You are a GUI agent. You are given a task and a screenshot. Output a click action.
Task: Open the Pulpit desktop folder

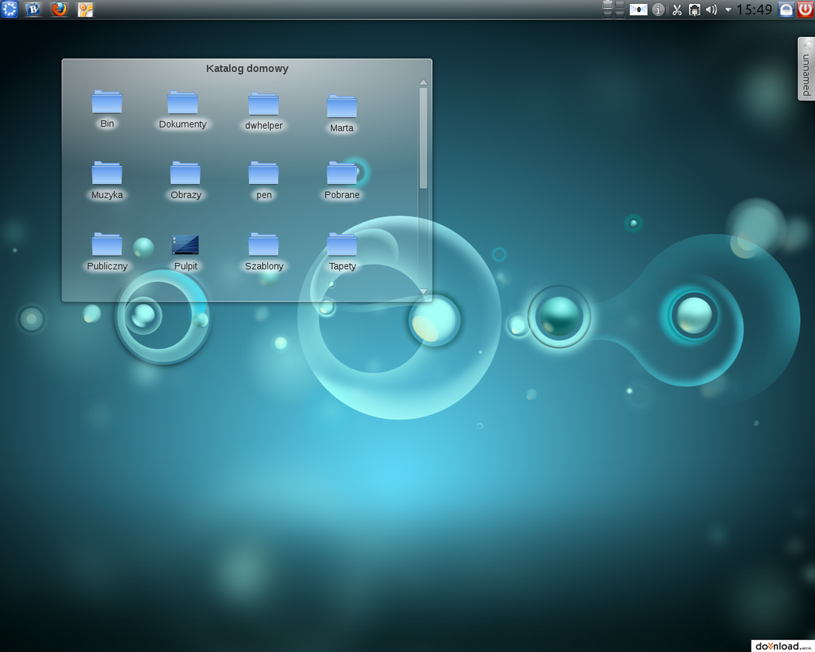tap(185, 253)
